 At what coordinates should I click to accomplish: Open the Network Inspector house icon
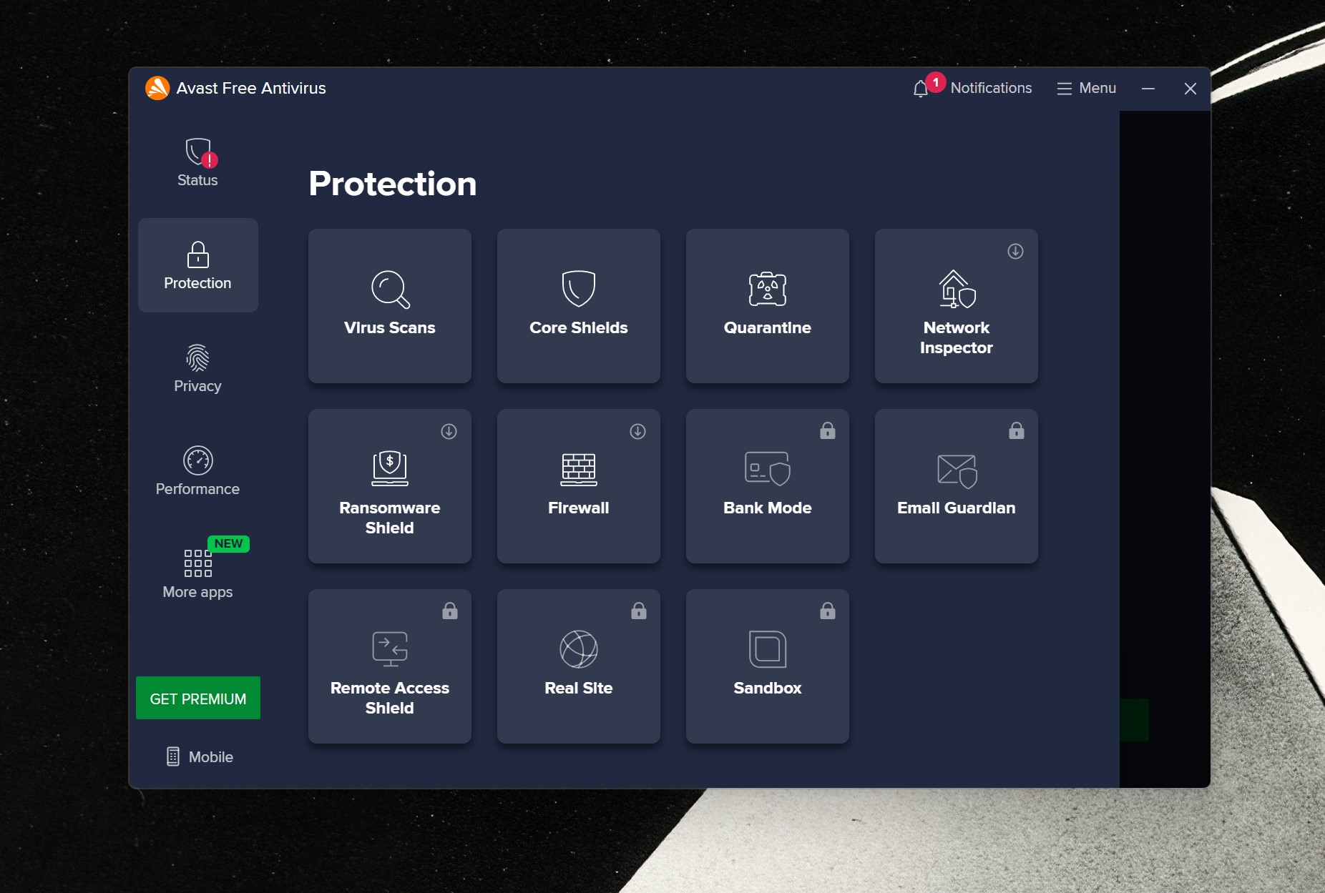(x=957, y=289)
